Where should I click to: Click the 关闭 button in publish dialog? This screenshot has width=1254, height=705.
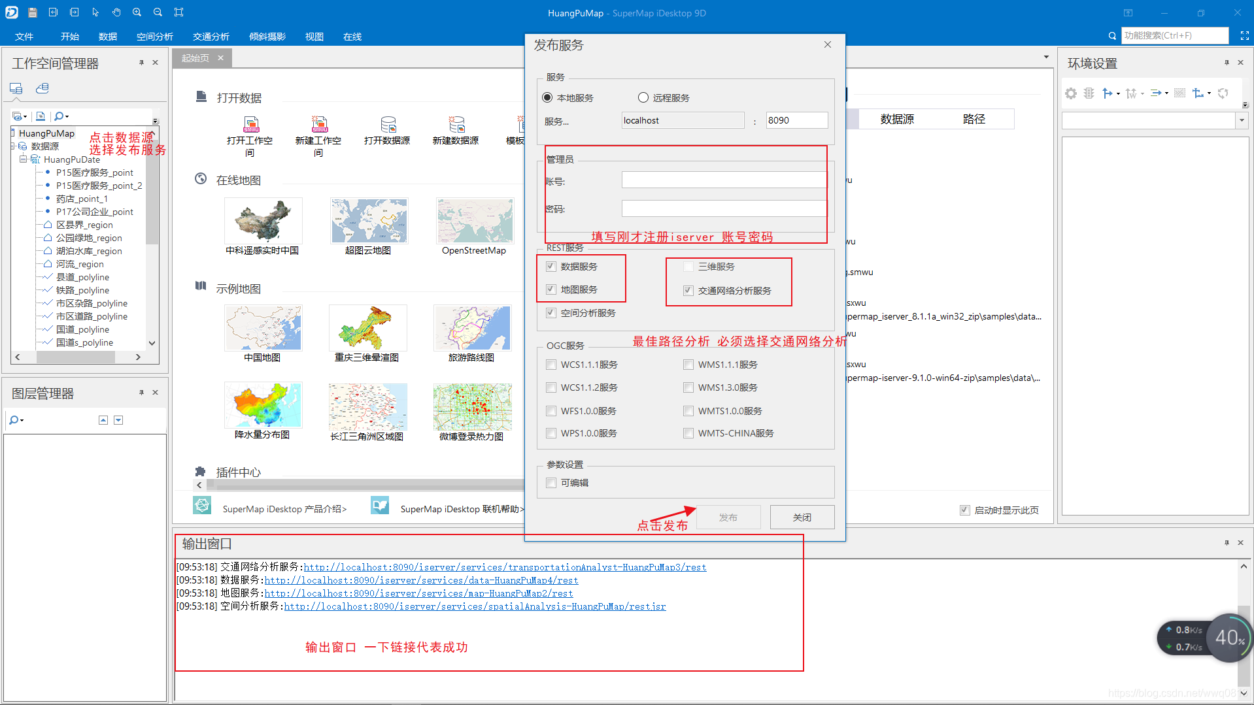pos(802,517)
